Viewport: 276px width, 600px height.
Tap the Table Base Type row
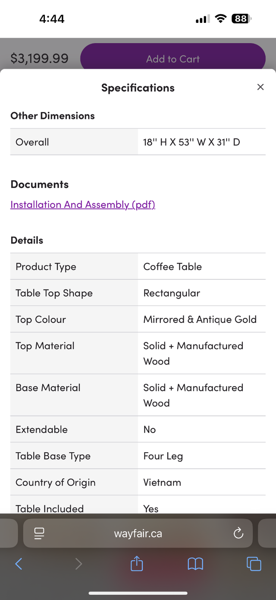138,456
